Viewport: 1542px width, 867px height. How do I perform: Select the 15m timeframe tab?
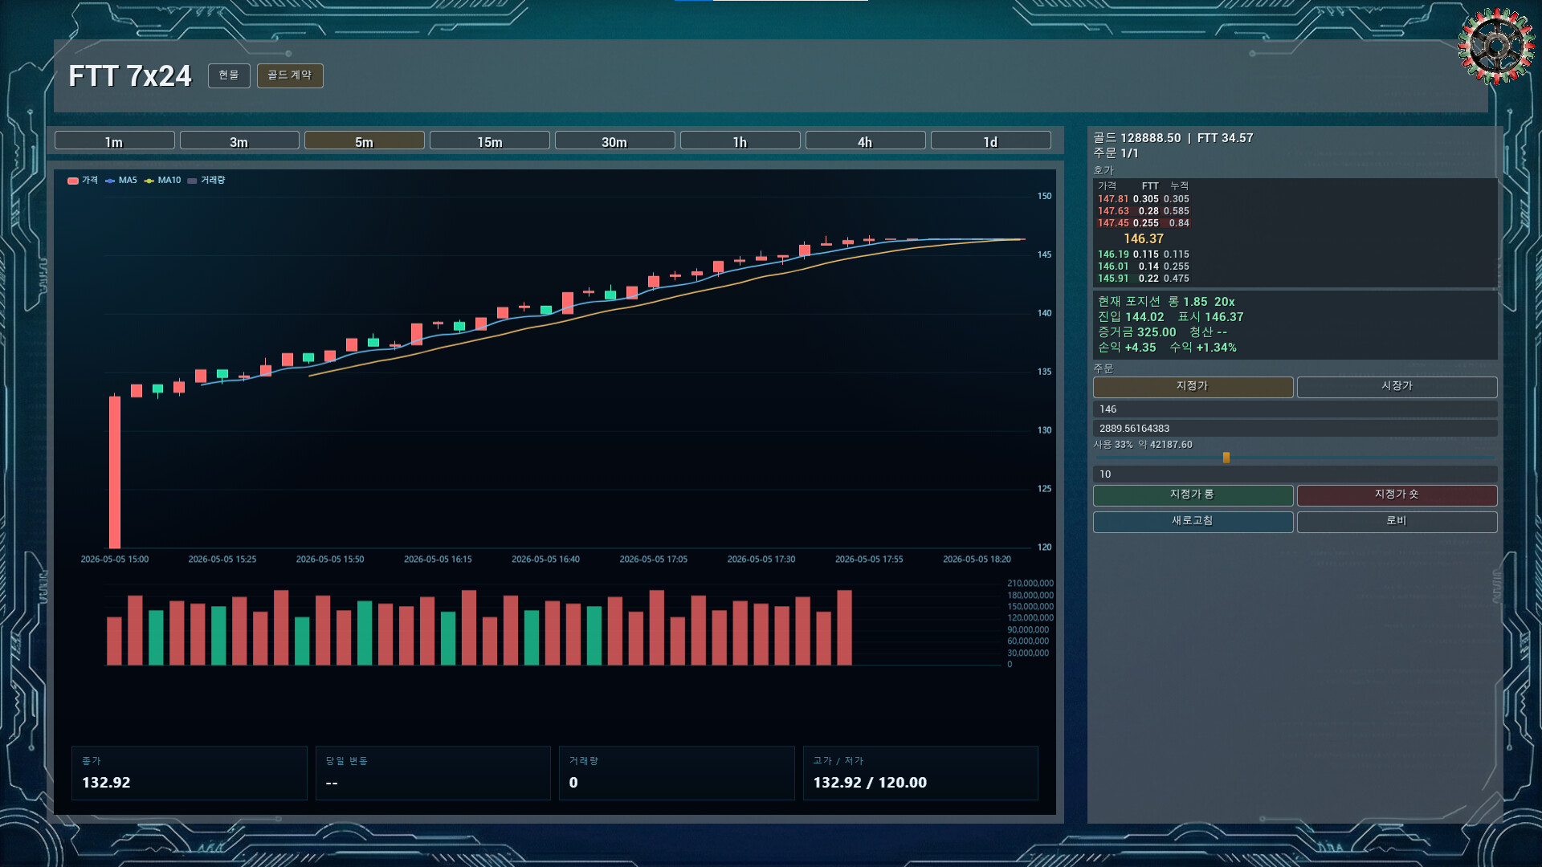490,140
